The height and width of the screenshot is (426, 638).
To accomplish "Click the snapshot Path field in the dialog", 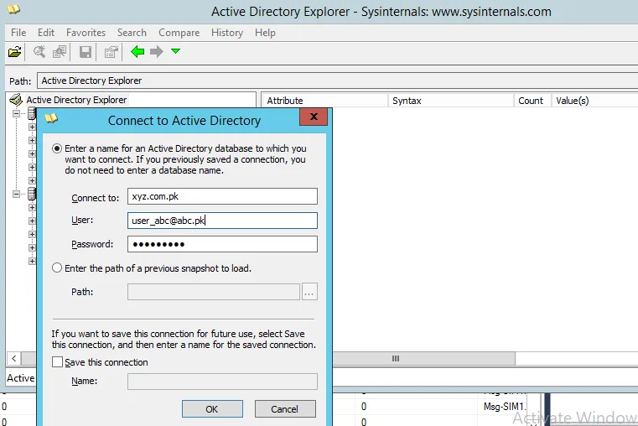I will pos(214,292).
